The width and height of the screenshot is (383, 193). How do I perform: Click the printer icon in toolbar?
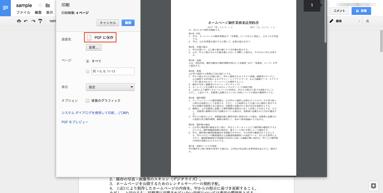pyautogui.click(x=19, y=21)
